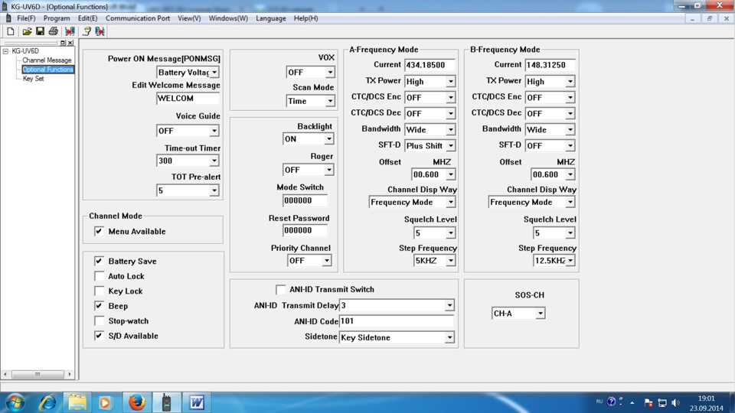Open the Priority Channel dropdown

(326, 260)
